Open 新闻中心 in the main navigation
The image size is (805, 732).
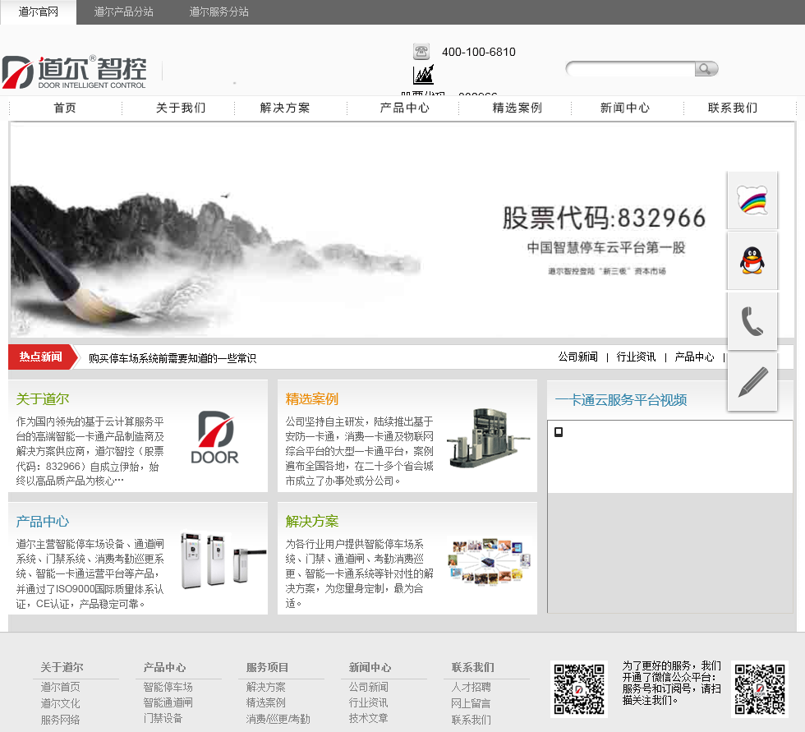[x=625, y=108]
